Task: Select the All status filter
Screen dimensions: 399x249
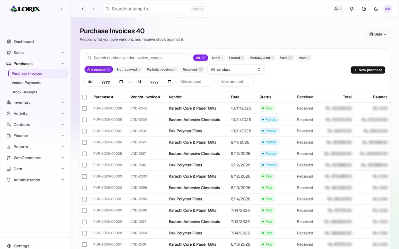Action: click(200, 58)
